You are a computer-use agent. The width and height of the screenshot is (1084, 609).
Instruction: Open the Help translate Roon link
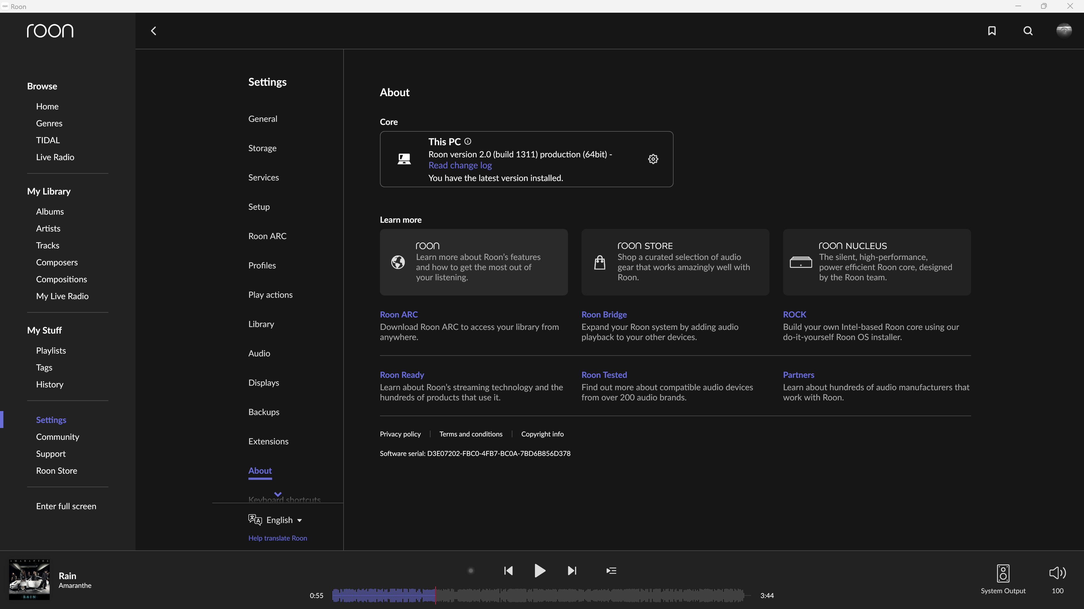click(277, 538)
